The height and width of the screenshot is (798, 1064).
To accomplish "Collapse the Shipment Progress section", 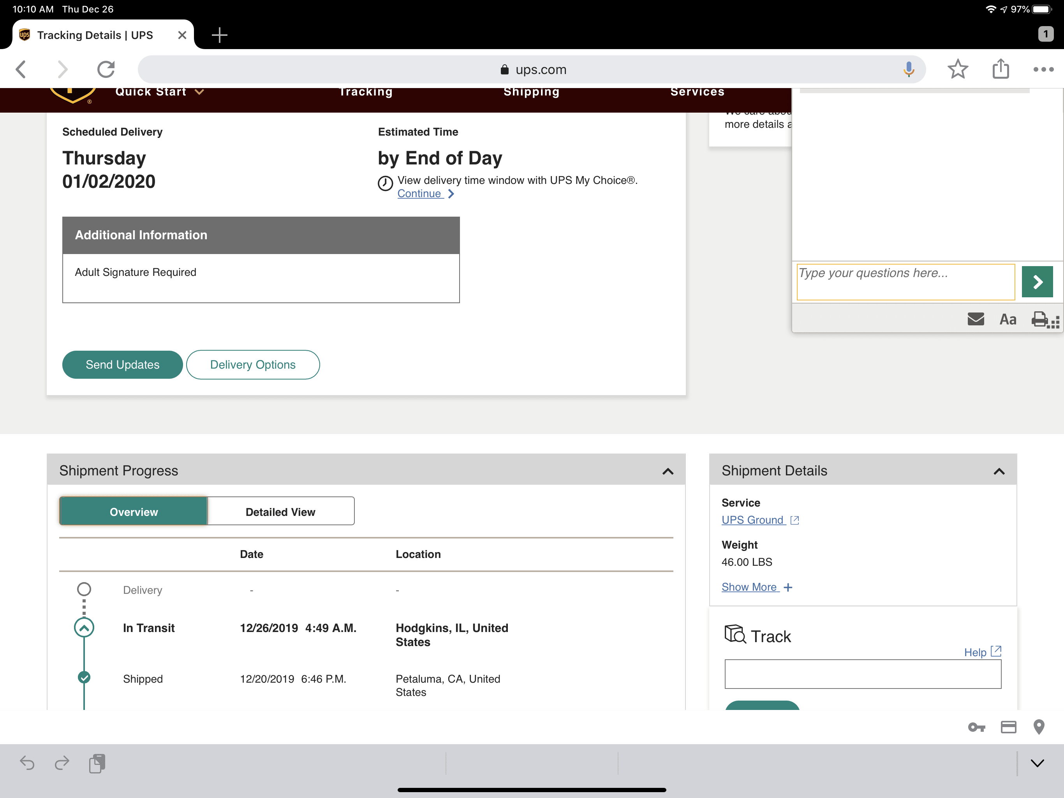I will click(668, 472).
